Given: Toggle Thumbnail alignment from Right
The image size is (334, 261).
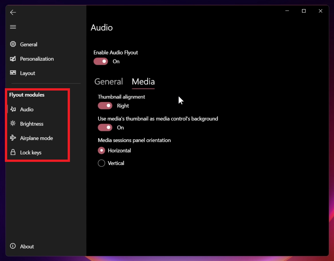Looking at the screenshot, I should point(105,105).
